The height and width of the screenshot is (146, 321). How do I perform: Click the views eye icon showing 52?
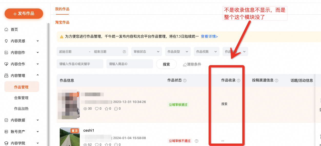pos(85,145)
